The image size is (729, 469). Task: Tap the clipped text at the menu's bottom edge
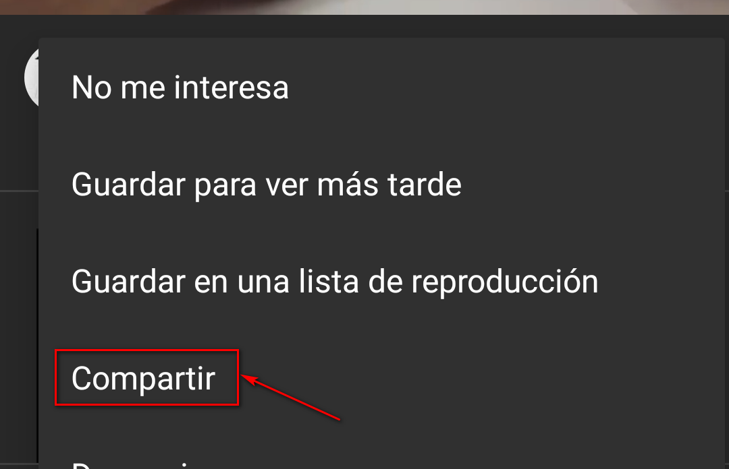pyautogui.click(x=140, y=465)
